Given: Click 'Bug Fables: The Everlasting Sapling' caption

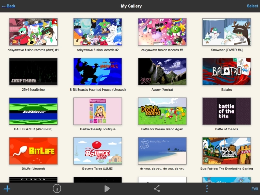Looking at the screenshot, I should (227, 169).
